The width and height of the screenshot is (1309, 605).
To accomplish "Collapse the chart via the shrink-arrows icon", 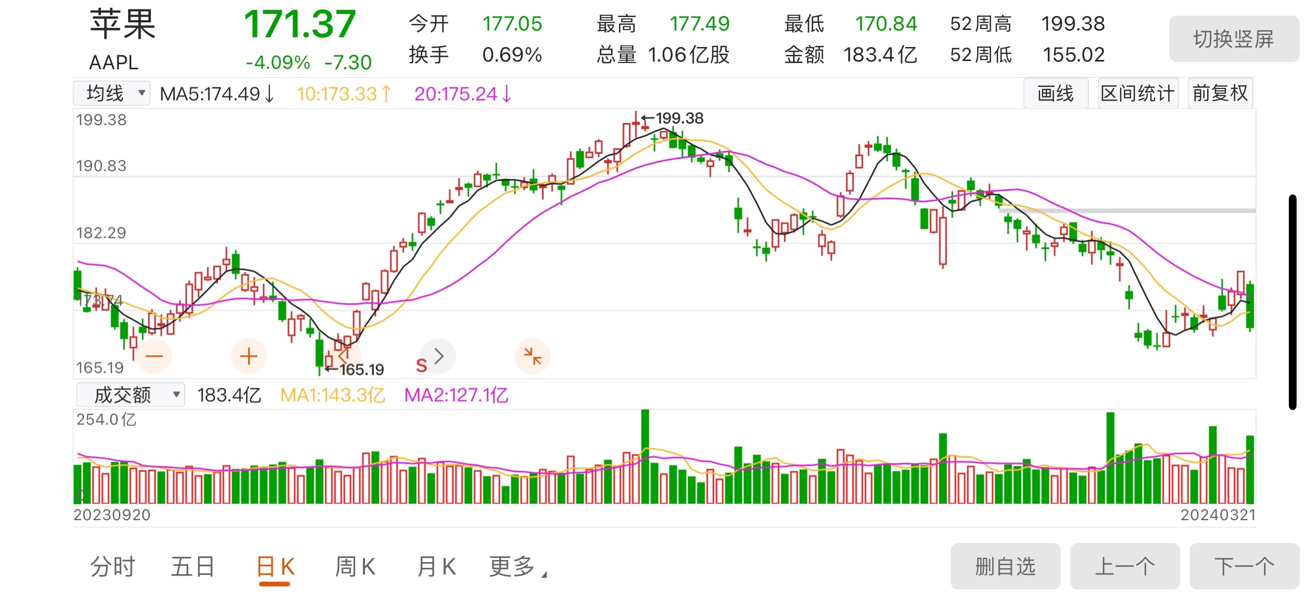I will [x=532, y=355].
